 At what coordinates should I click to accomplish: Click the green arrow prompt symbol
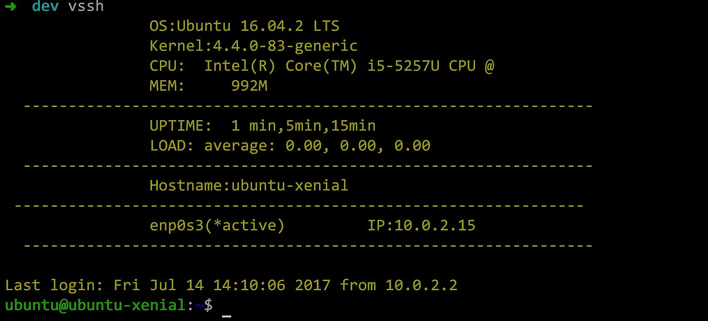tap(10, 6)
